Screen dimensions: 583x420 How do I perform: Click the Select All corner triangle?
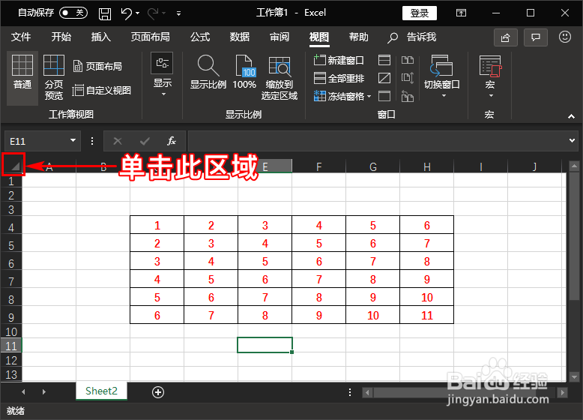pyautogui.click(x=13, y=165)
